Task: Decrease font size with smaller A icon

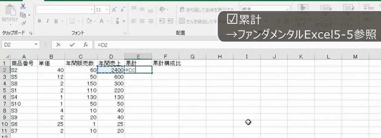Action: pyautogui.click(x=122, y=10)
